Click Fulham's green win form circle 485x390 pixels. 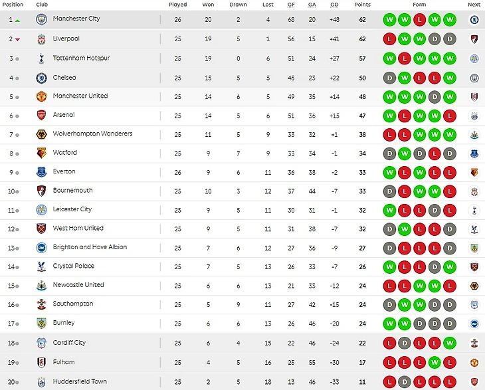(x=435, y=363)
